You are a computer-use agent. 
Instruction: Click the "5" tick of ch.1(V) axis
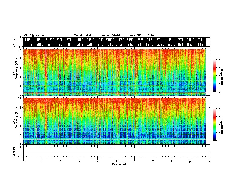(20, 38)
